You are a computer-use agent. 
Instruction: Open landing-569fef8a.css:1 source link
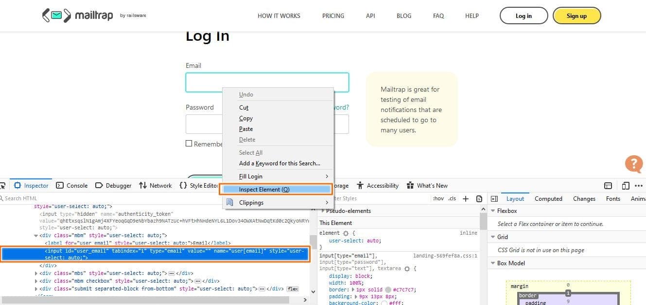pos(445,256)
